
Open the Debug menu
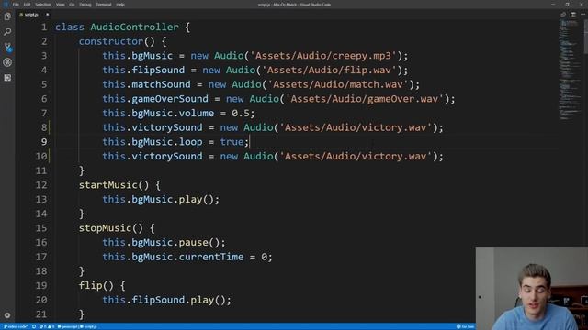coord(85,5)
